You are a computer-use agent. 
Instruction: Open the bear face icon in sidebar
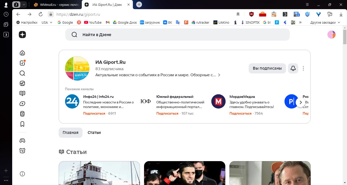coord(22,151)
